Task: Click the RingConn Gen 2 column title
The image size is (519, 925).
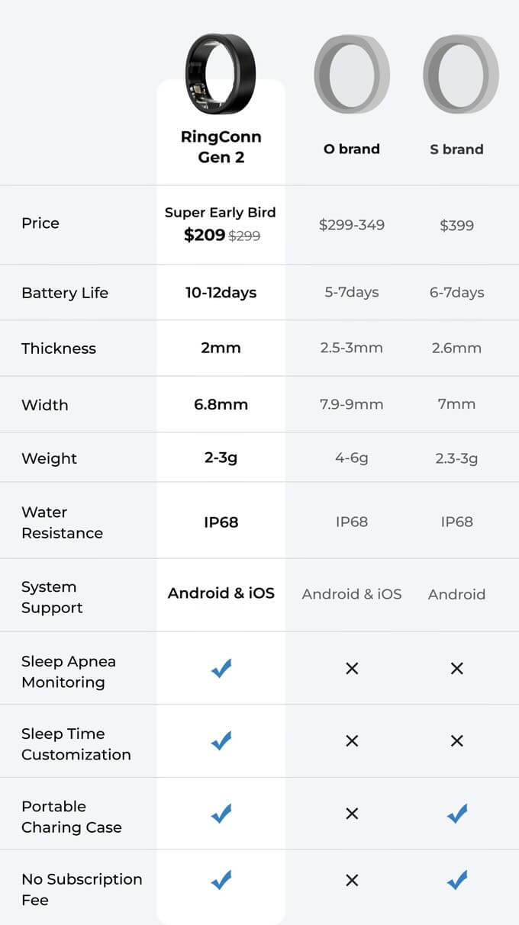Action: click(221, 147)
